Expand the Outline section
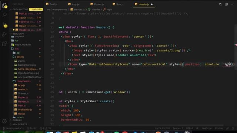237x133 pixels. (17, 120)
